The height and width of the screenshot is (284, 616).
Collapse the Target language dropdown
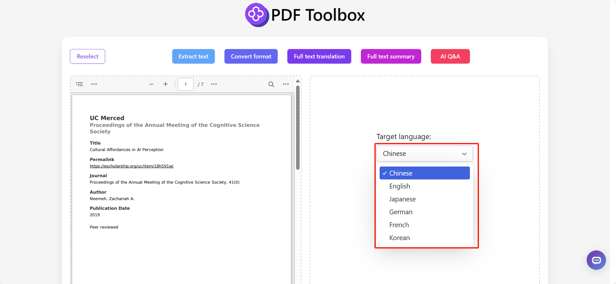pos(424,154)
